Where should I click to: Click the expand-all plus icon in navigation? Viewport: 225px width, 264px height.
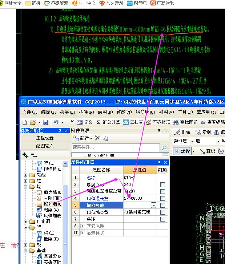tap(25, 155)
